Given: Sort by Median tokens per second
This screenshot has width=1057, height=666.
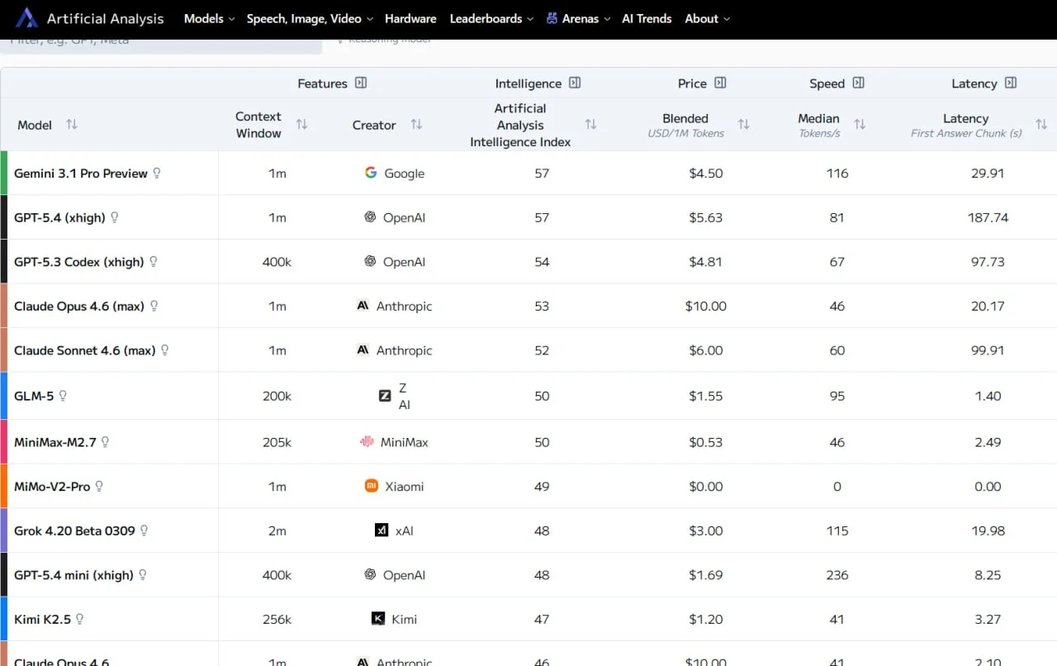Looking at the screenshot, I should 860,125.
